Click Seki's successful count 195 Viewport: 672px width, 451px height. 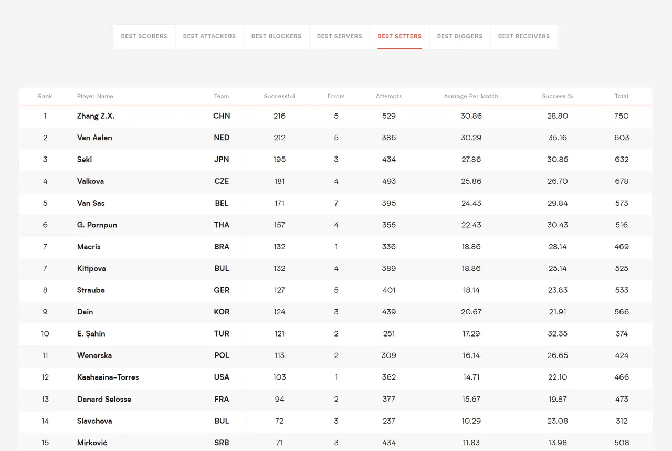pyautogui.click(x=279, y=160)
